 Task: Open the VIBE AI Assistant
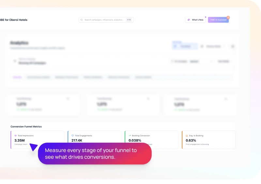coord(218,20)
